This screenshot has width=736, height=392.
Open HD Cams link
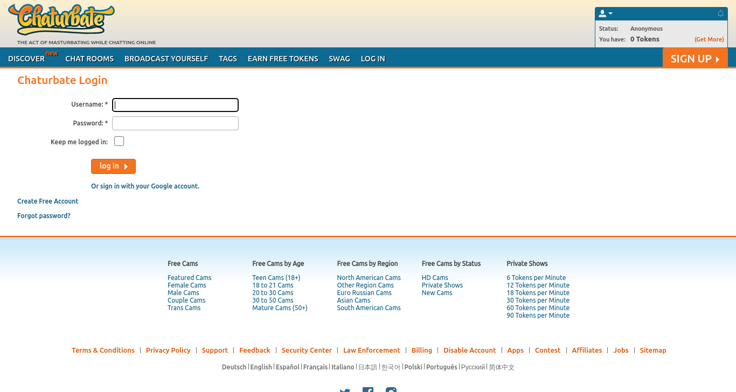pyautogui.click(x=435, y=278)
